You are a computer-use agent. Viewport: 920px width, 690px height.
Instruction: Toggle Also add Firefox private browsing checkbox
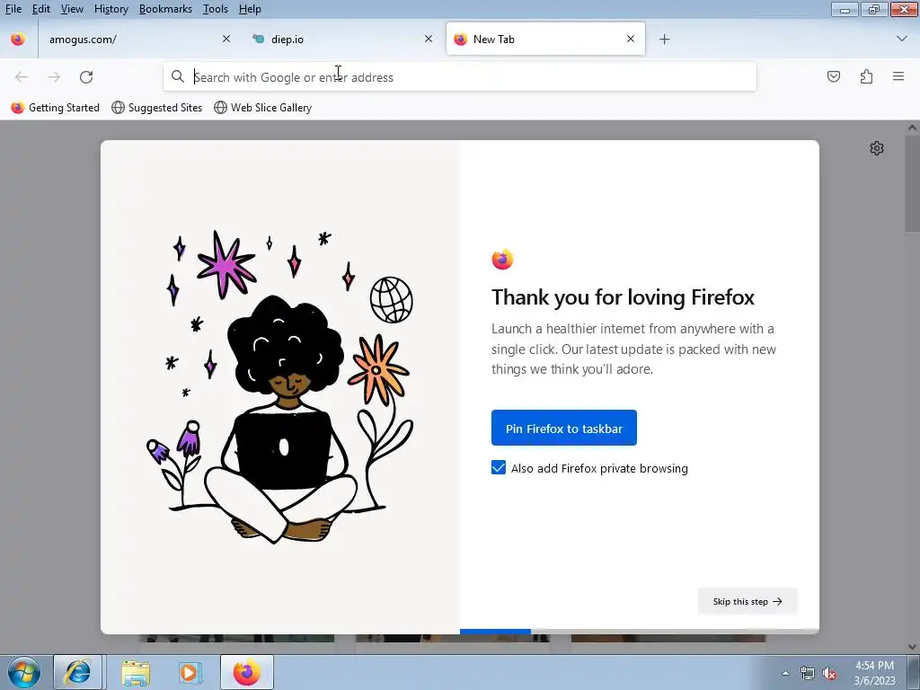[498, 467]
